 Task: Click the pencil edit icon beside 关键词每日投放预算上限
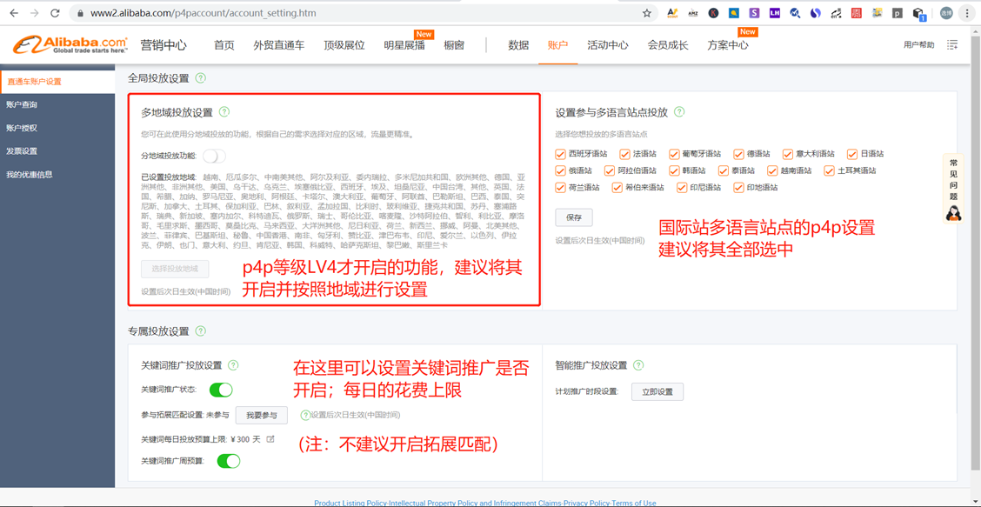pos(269,441)
